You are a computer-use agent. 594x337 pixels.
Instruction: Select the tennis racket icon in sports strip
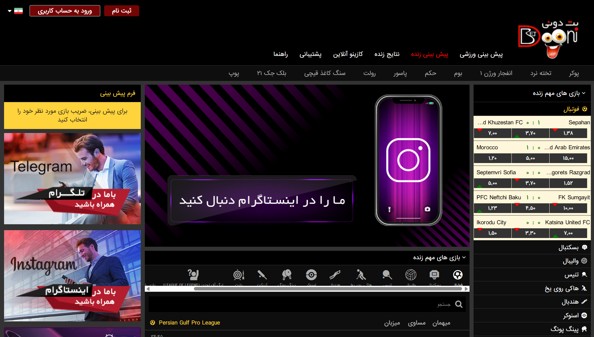387,275
